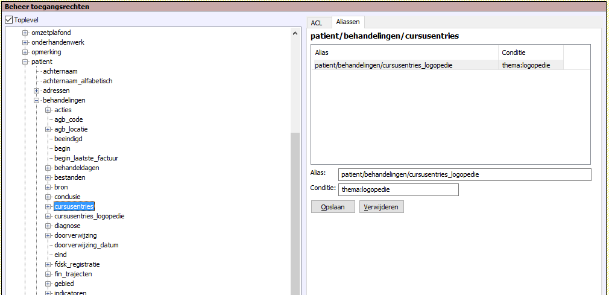609x295 pixels.
Task: Click the Conditie column header
Action: [531, 52]
